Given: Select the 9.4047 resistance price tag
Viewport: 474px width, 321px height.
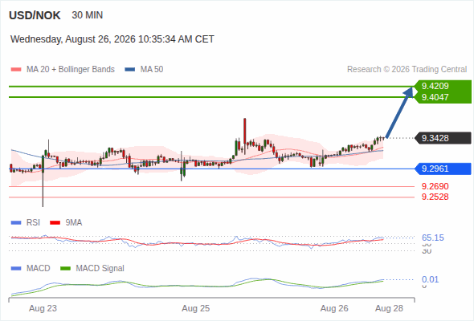Looking at the screenshot, I should [x=443, y=97].
